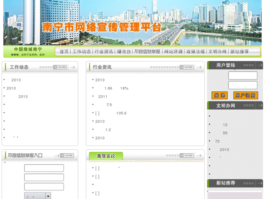Open 政策法规 navigation item
The width and height of the screenshot is (265, 199).
pos(195,51)
